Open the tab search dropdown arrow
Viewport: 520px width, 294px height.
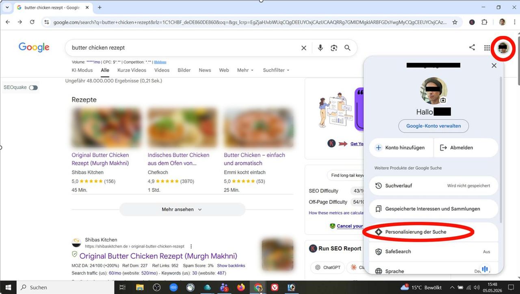7,7
